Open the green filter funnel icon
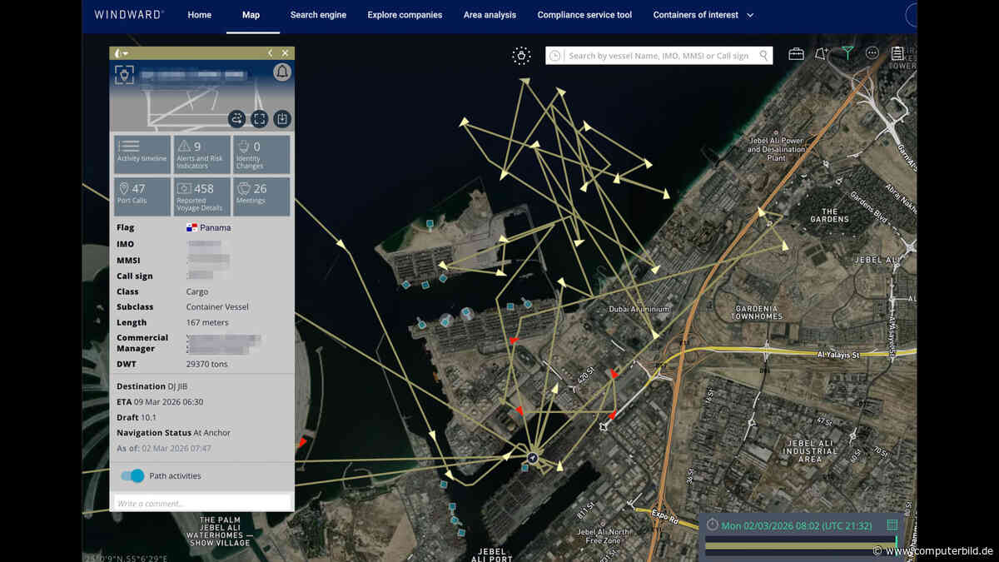Screen dimensions: 999x562 847,54
